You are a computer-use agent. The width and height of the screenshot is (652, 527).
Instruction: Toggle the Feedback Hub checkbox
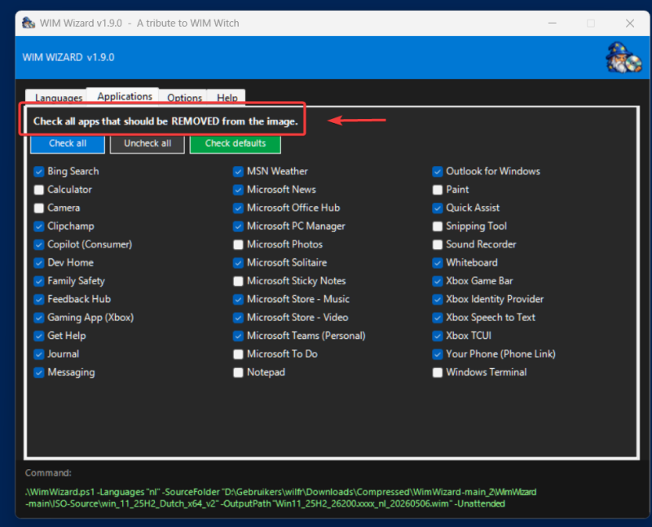tap(38, 300)
